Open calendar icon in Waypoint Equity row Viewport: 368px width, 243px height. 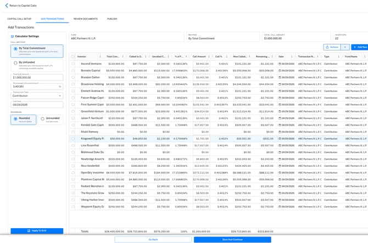coord(280,207)
